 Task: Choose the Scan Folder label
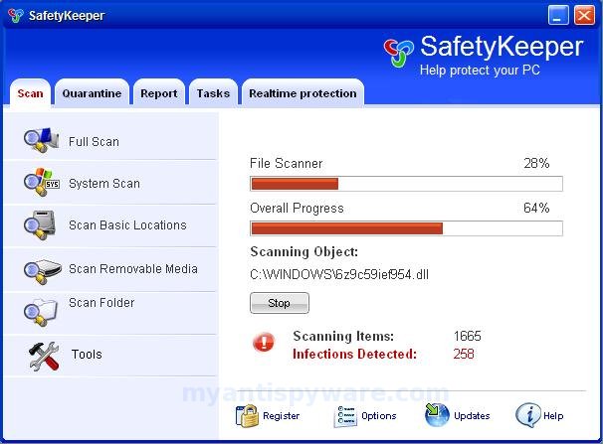coord(101,303)
